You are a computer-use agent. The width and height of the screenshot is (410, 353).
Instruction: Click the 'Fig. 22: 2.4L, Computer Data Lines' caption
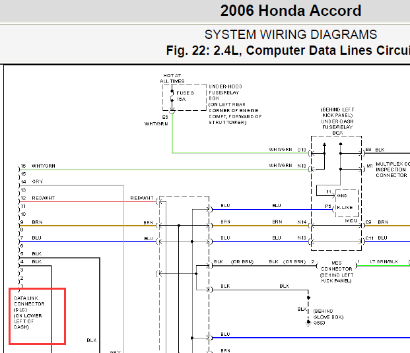(288, 50)
